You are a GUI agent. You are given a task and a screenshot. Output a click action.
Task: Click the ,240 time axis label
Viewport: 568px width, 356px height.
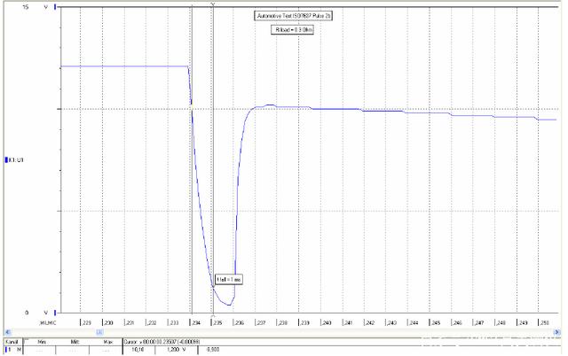click(x=326, y=322)
